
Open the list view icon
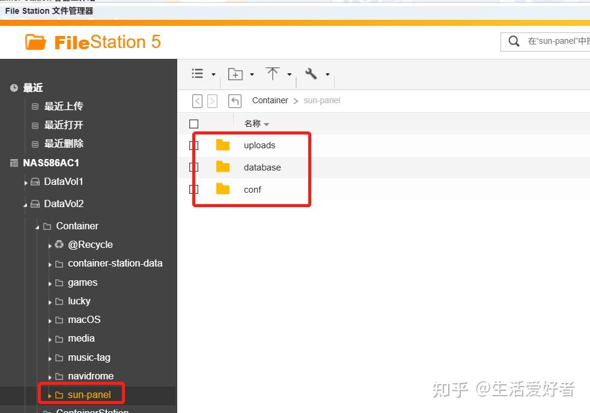(x=197, y=73)
